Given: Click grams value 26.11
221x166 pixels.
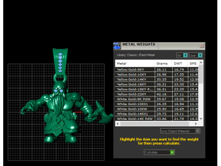Looking at the screenshot, I should tap(161, 70).
